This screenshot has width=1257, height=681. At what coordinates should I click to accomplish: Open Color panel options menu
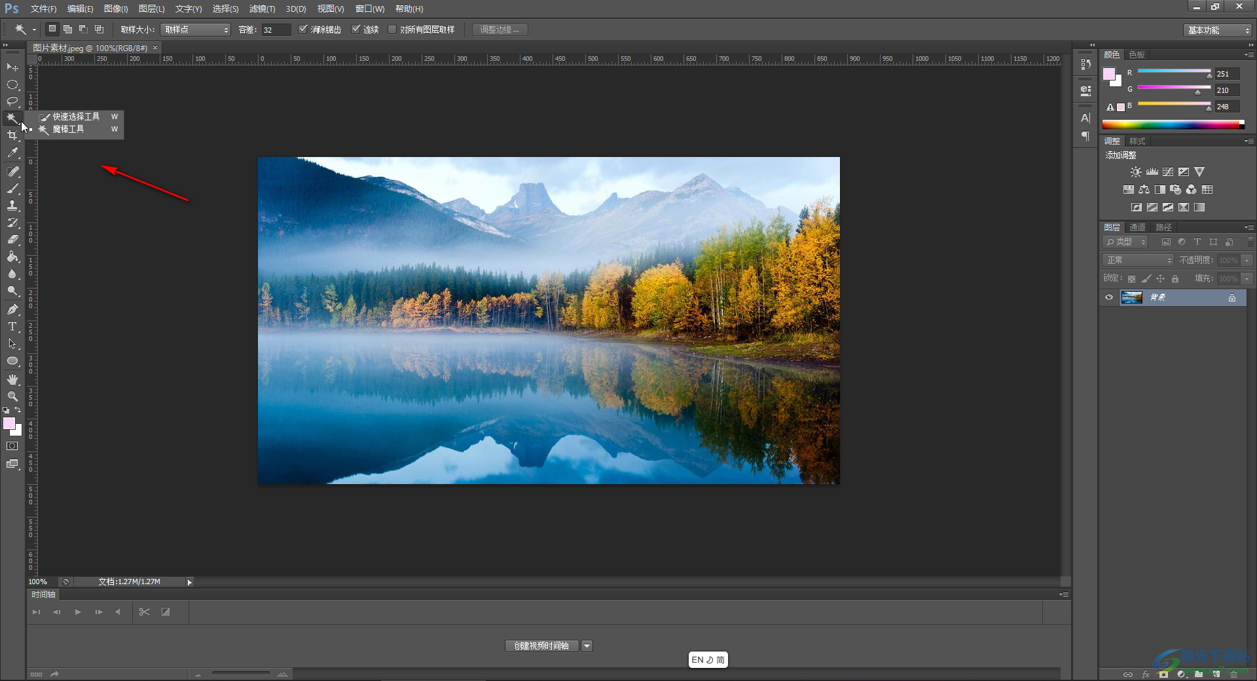[x=1249, y=54]
